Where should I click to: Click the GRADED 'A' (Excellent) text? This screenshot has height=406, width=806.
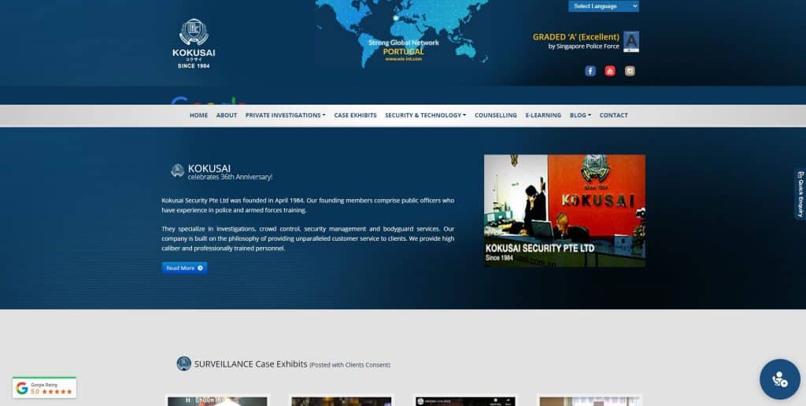575,37
